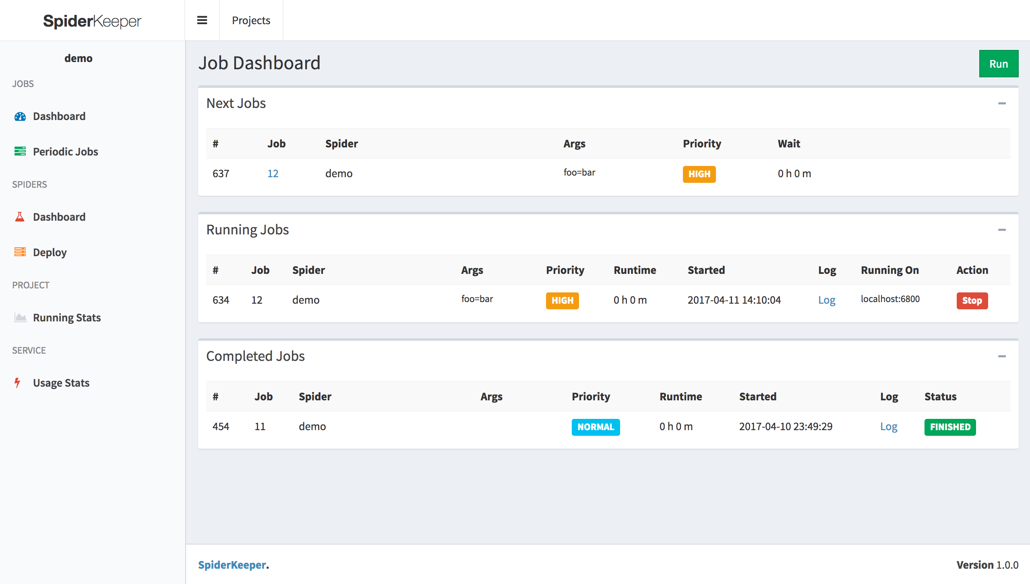The image size is (1030, 584).
Task: Select the demo project heading
Action: click(79, 58)
